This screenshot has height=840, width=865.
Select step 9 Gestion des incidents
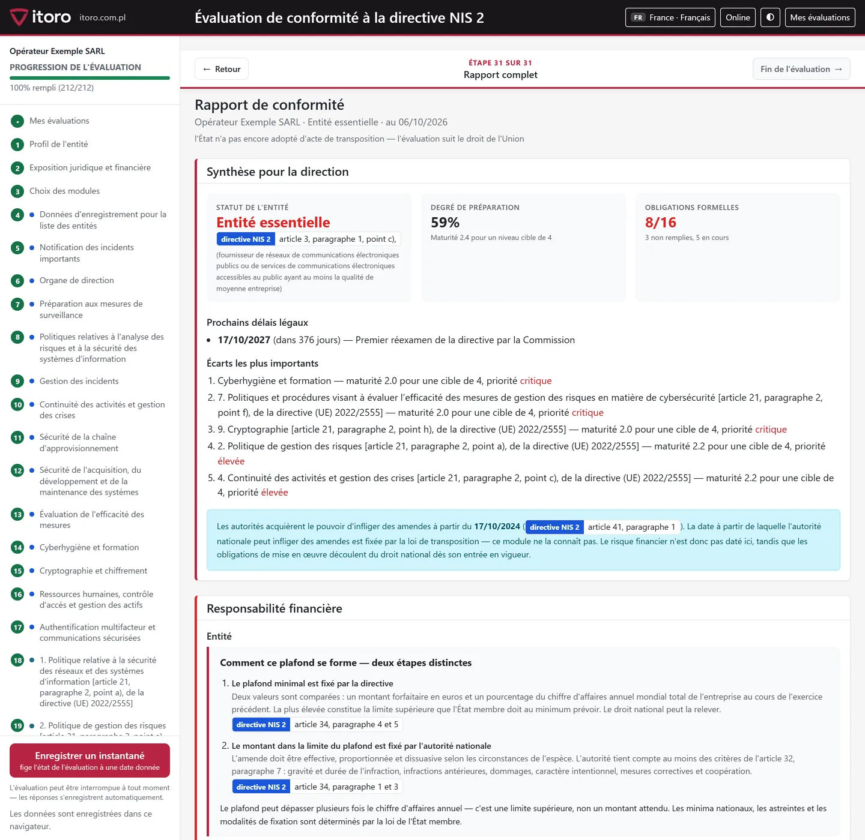pos(79,381)
